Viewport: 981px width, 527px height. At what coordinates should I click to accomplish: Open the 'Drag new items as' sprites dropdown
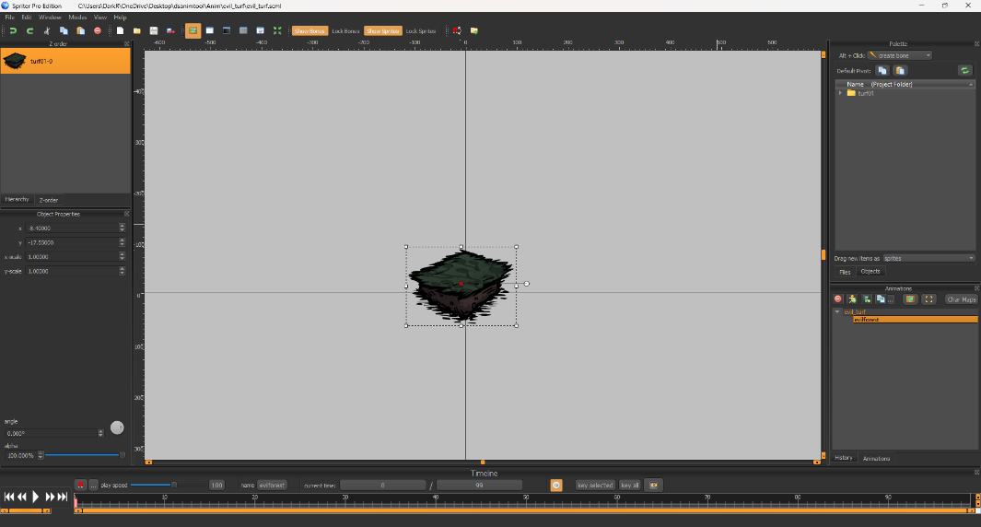click(928, 258)
